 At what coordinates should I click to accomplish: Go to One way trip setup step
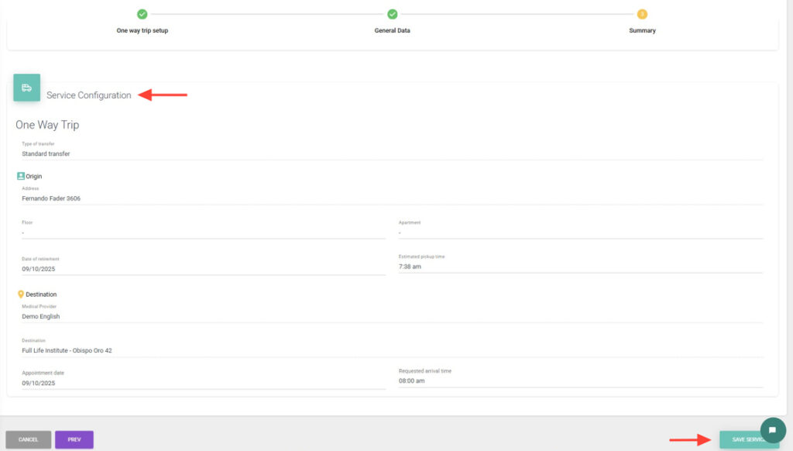point(142,31)
